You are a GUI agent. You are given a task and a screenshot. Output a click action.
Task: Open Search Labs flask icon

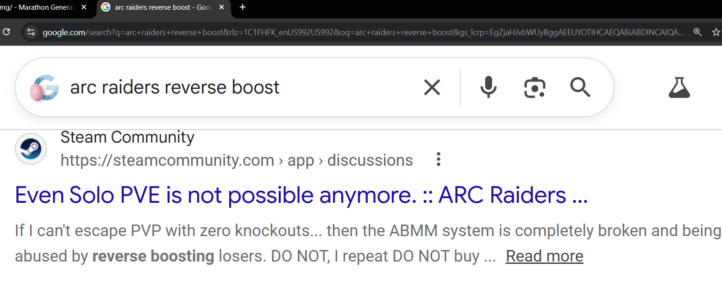click(679, 87)
